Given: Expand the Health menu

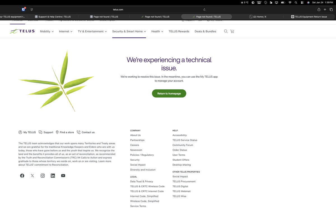Looking at the screenshot, I should 157,31.
